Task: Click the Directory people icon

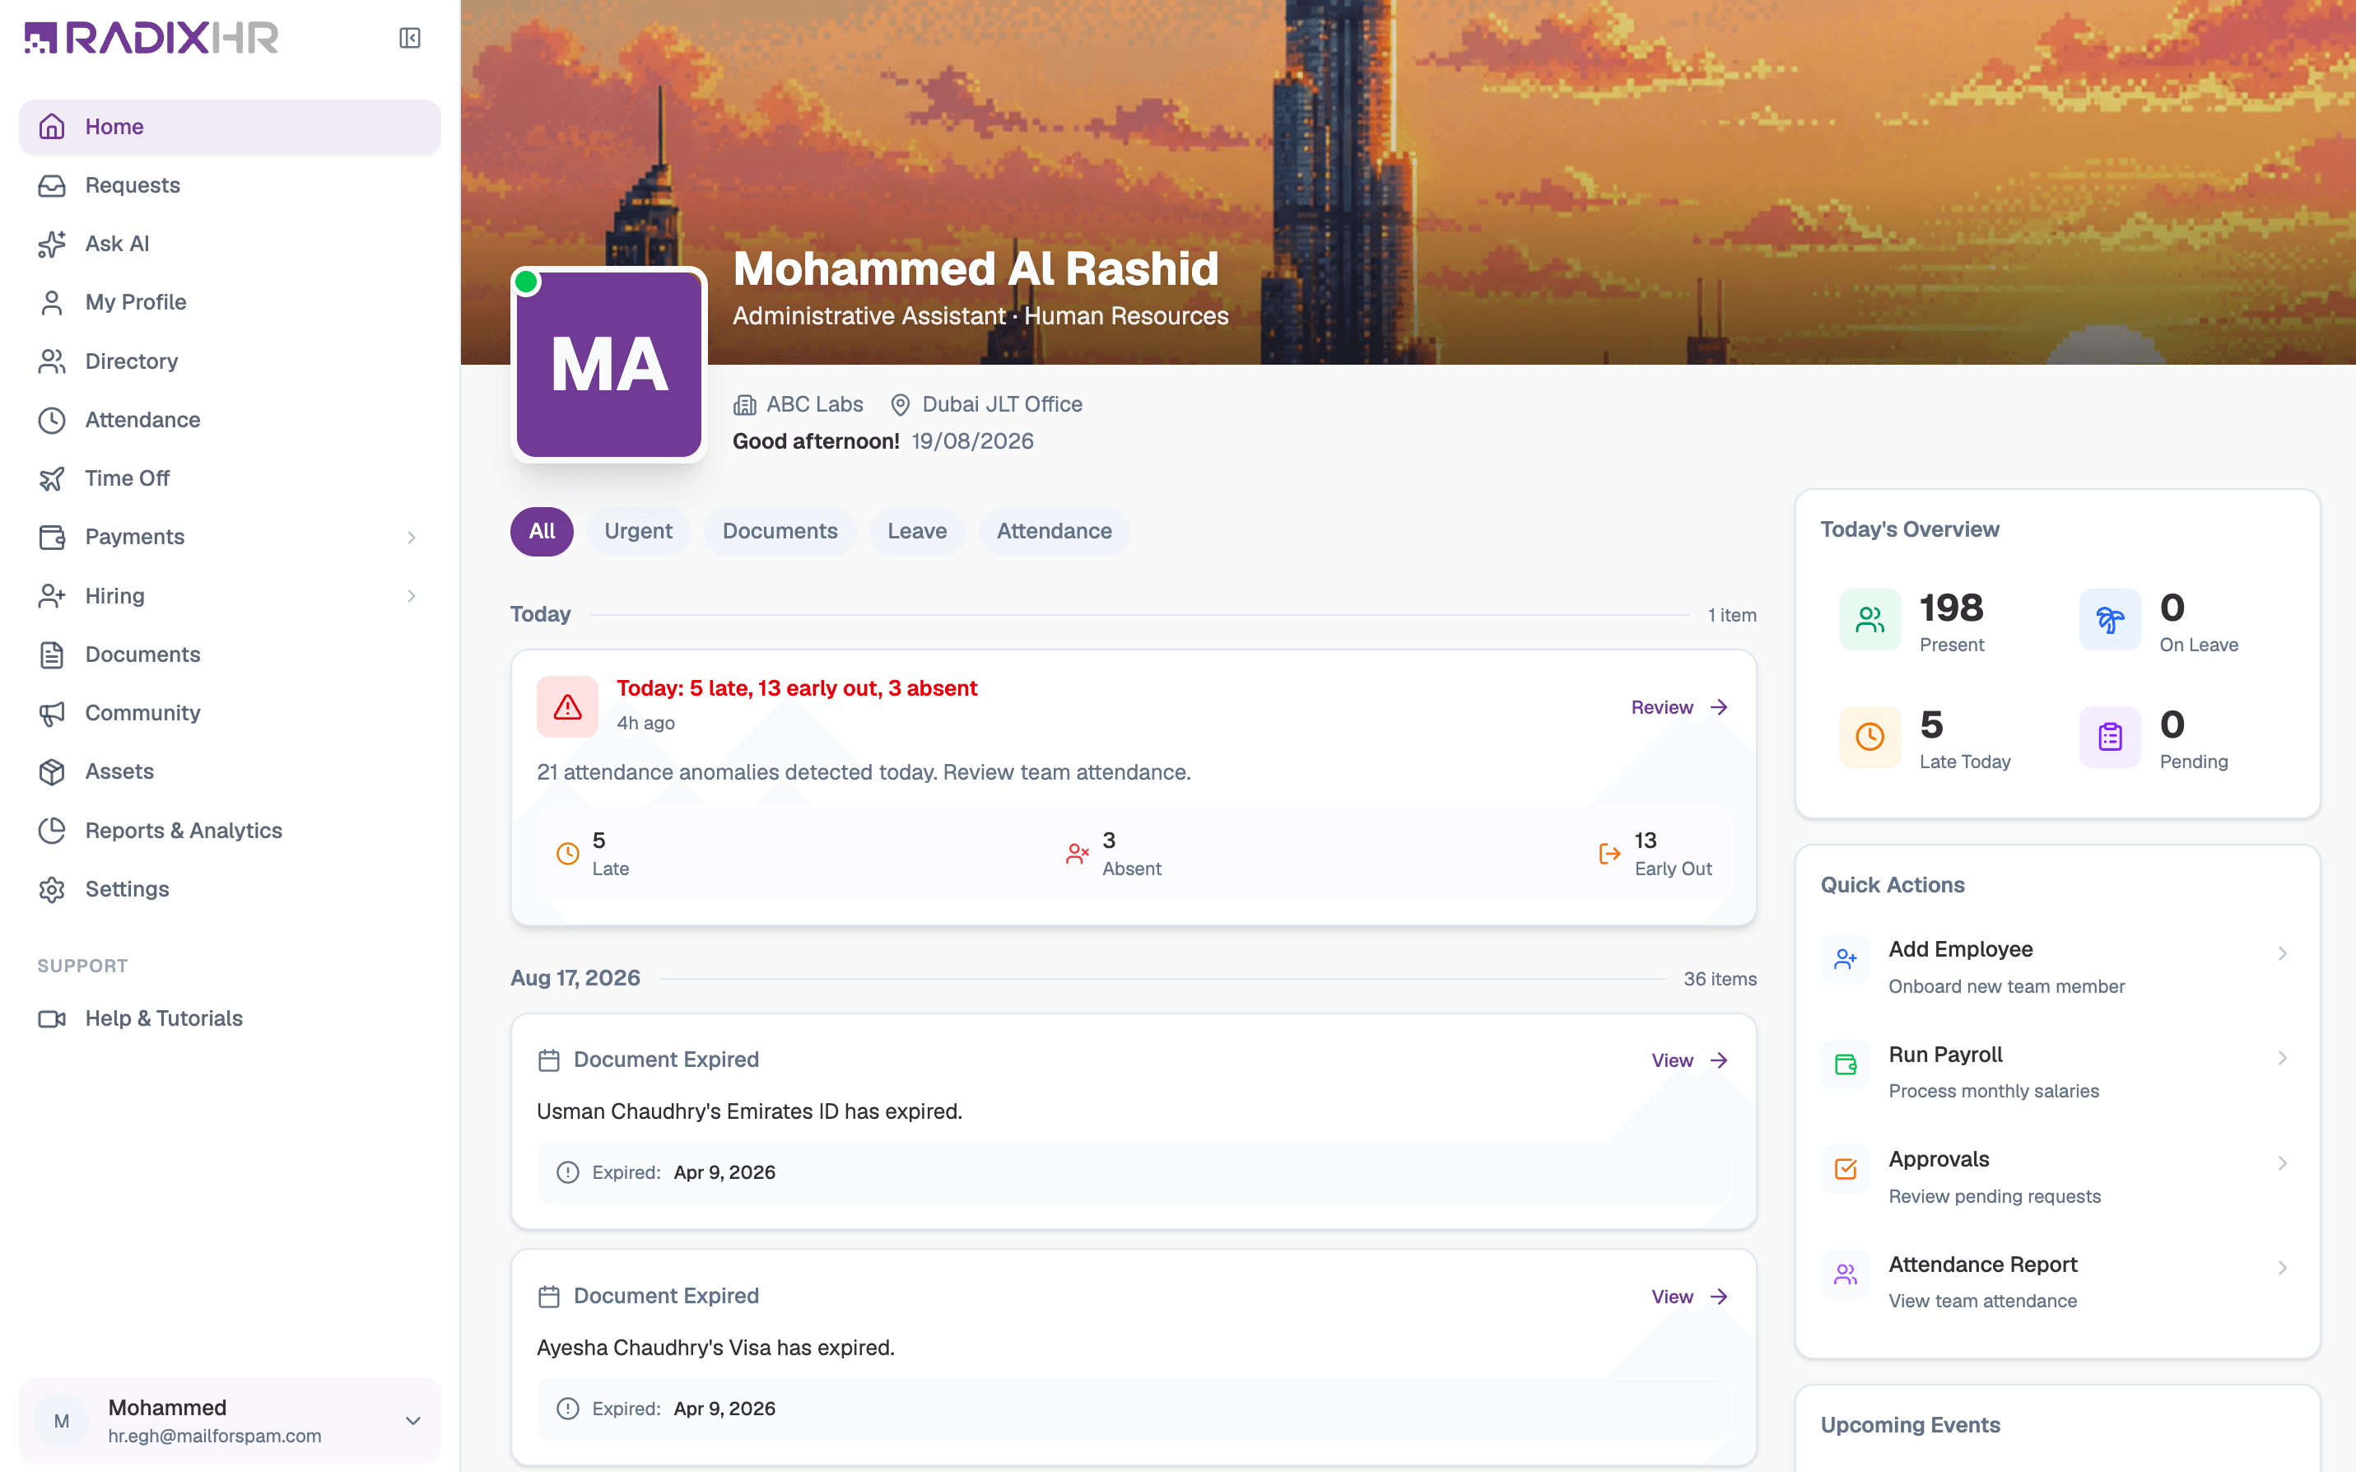Action: 52,361
